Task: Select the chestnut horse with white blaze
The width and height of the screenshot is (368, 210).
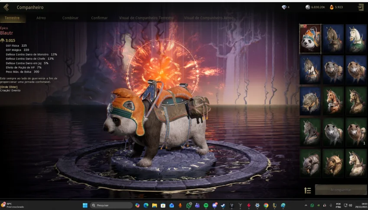Action: (x=333, y=101)
